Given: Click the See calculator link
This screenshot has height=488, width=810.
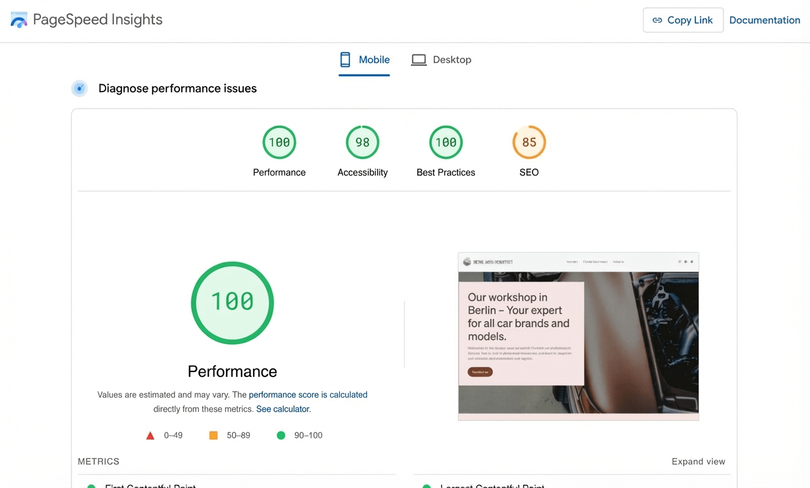Looking at the screenshot, I should click(x=282, y=409).
